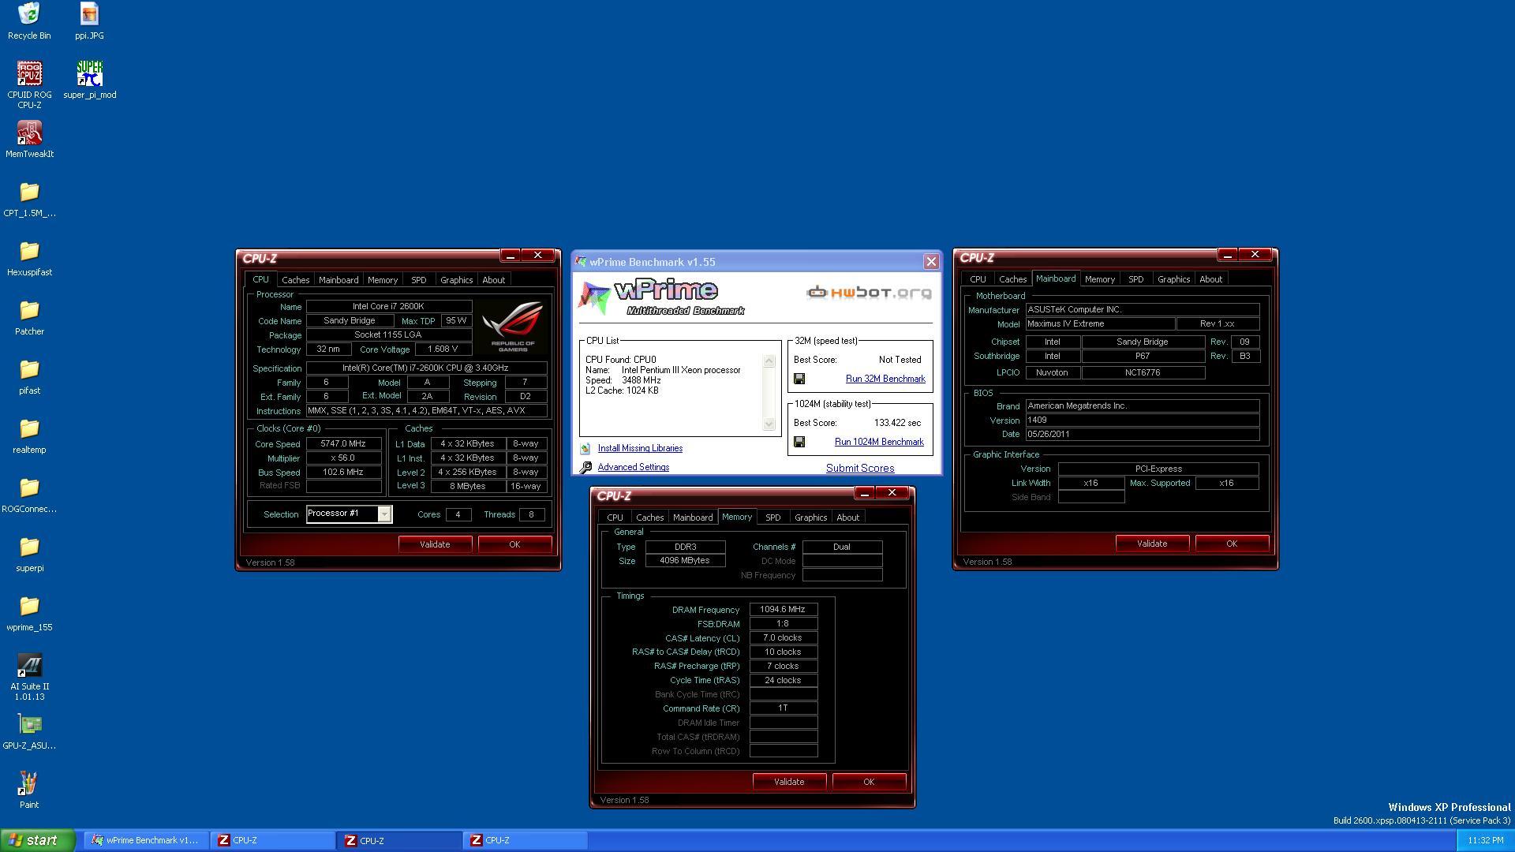The width and height of the screenshot is (1515, 852).
Task: Click the Multiplier x 56.0 value
Action: 343,458
